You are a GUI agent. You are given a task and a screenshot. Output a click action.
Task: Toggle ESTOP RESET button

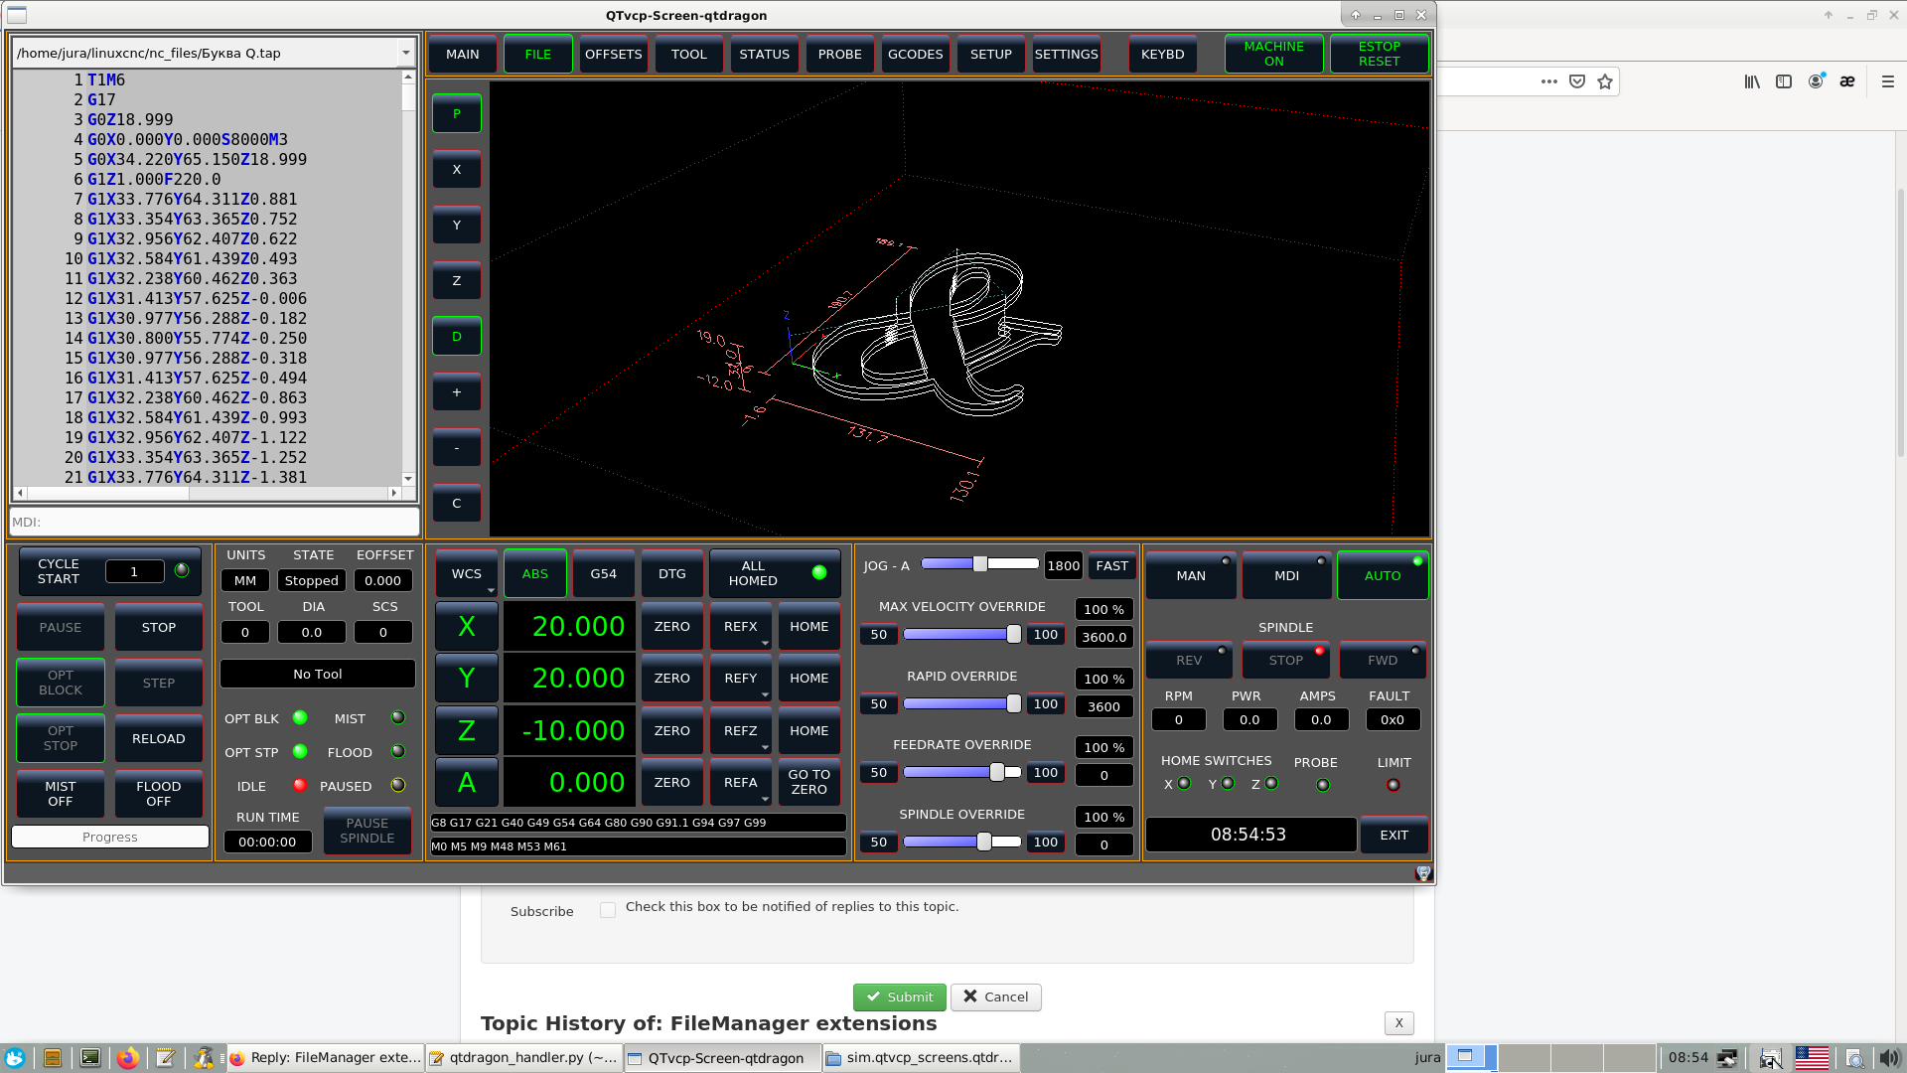(1379, 54)
